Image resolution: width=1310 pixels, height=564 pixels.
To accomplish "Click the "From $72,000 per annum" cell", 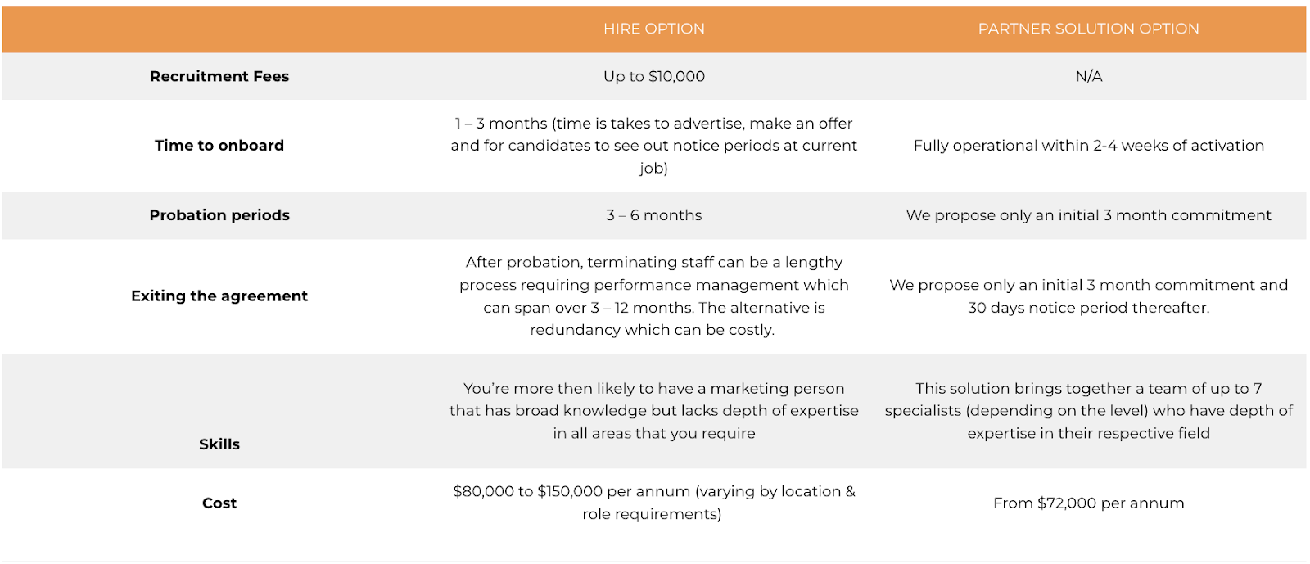I will tap(1088, 503).
